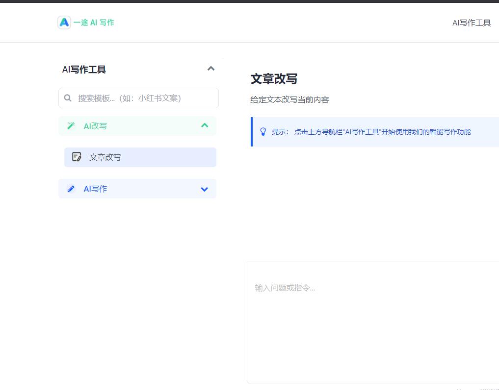Click the lightbulb icon in the tip banner
Viewport: 499px width, 390px height.
pyautogui.click(x=263, y=132)
